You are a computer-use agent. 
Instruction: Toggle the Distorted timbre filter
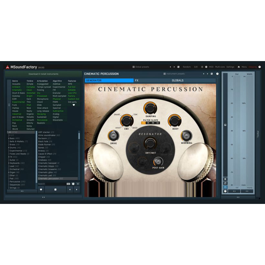[31, 93]
